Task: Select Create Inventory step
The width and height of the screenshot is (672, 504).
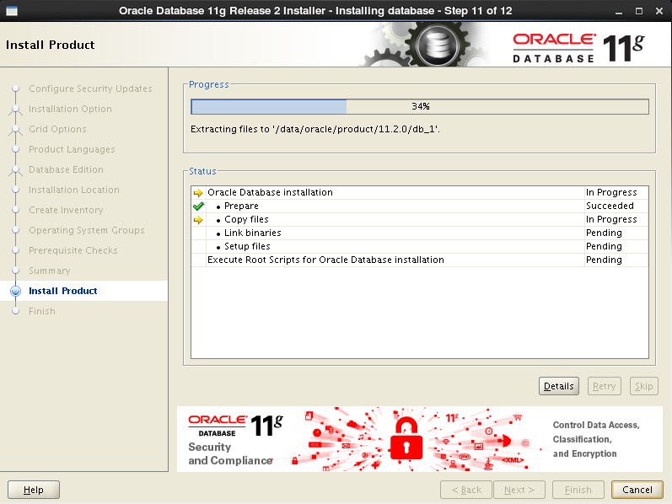Action: (66, 210)
